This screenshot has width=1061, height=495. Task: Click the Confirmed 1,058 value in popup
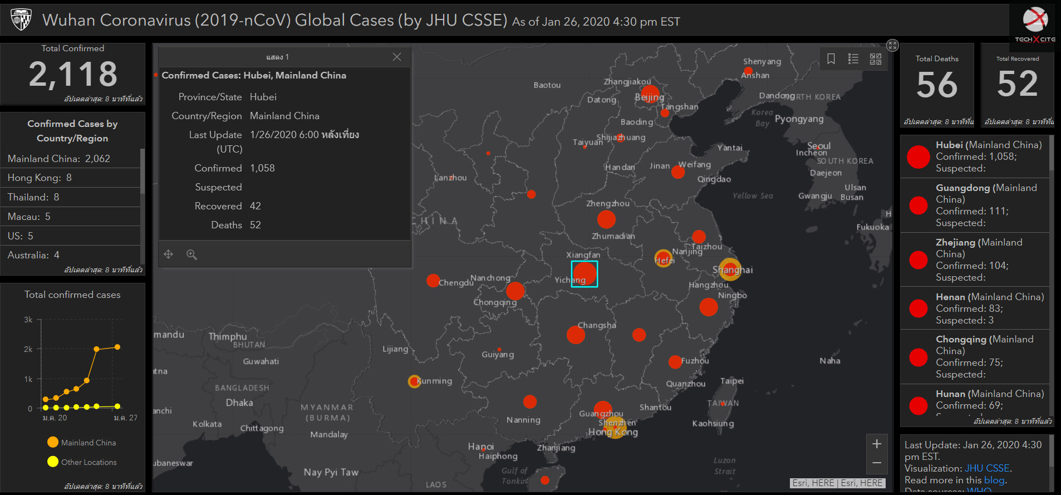point(262,168)
